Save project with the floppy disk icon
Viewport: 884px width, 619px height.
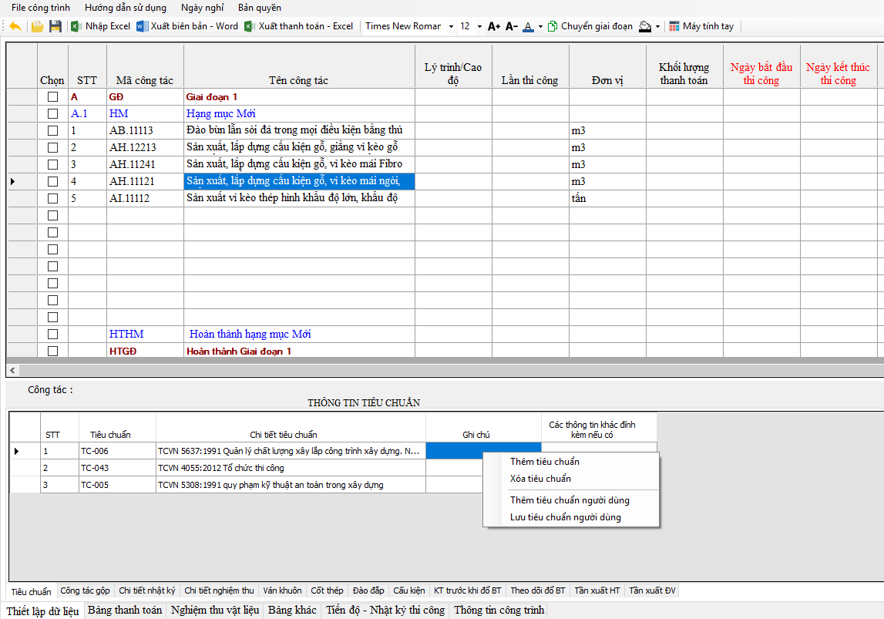pos(55,26)
